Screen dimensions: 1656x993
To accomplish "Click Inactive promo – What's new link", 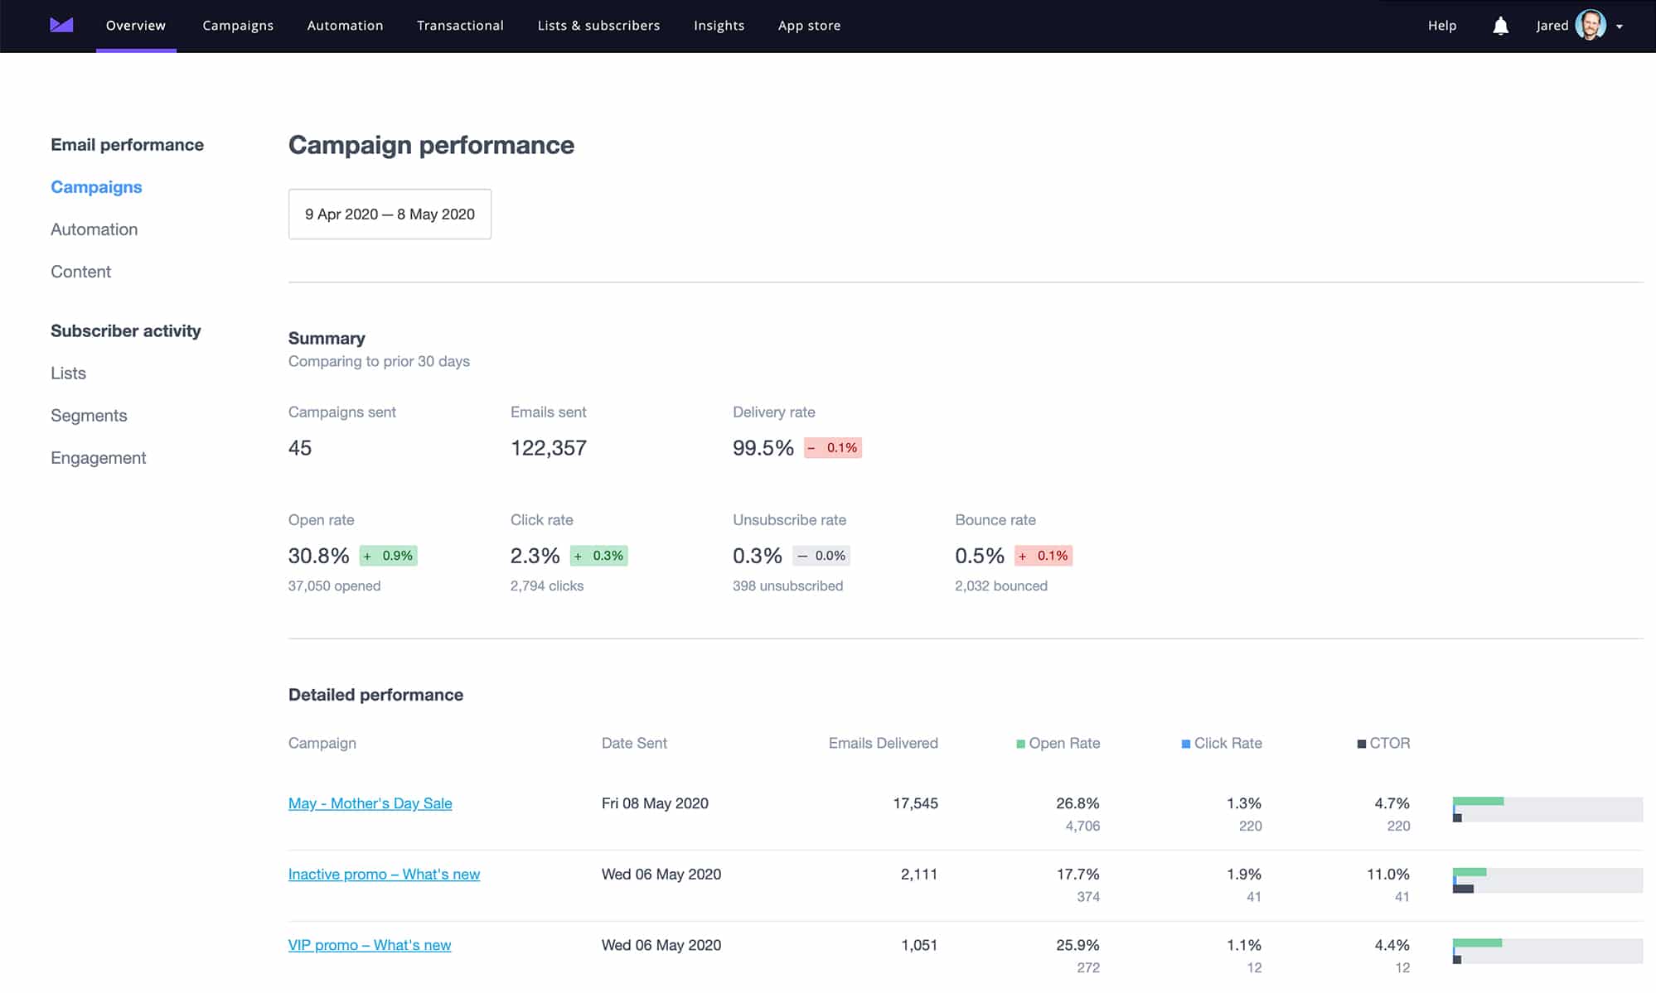I will tap(383, 874).
